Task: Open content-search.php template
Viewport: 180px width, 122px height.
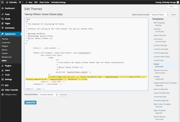Action: click(161, 57)
